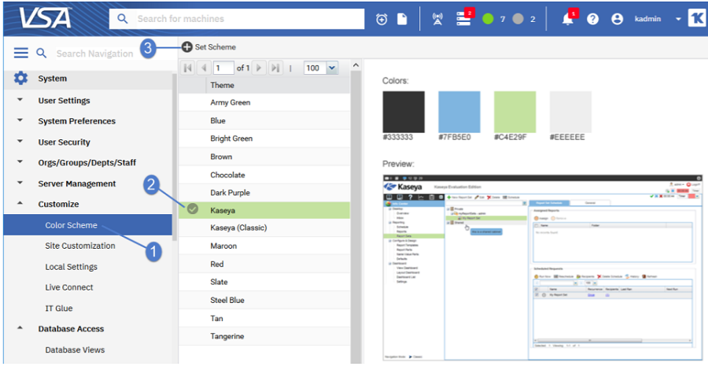Choose the Steel Blue theme row
The width and height of the screenshot is (708, 366).
[227, 300]
